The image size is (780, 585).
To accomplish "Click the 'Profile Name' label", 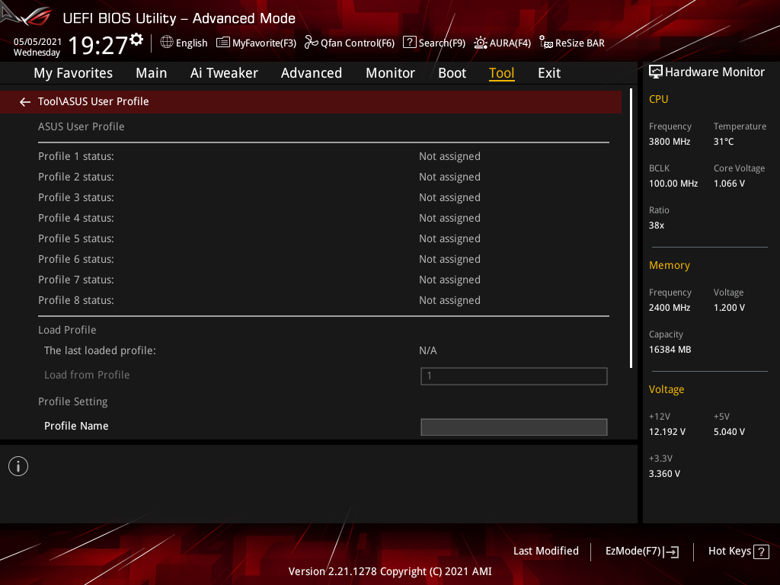I will [76, 426].
